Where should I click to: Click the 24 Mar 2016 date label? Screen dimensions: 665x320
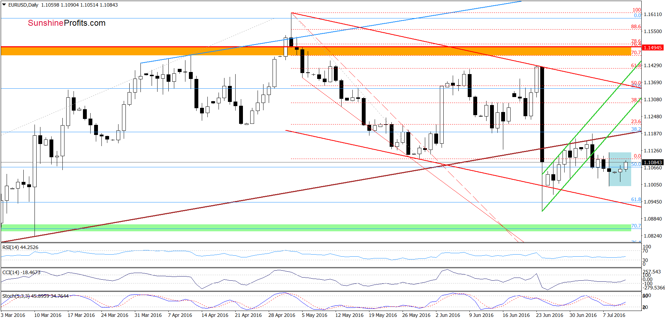[x=115, y=315]
